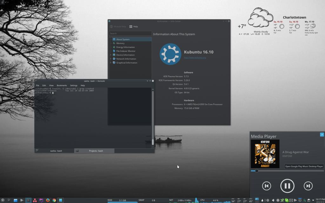325x203 pixels.
Task: Open the file manager from the taskbar
Action: tap(15, 200)
